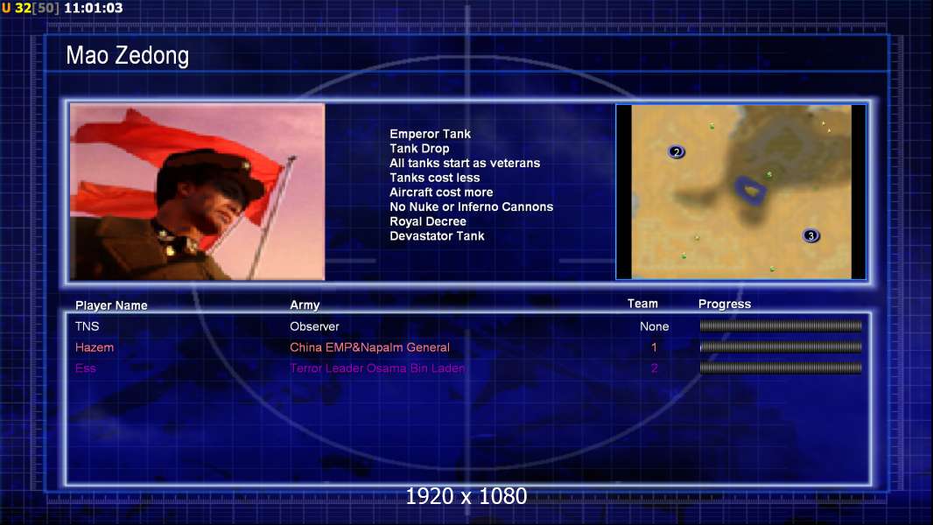Click the Army column header
The width and height of the screenshot is (933, 525).
tap(305, 305)
